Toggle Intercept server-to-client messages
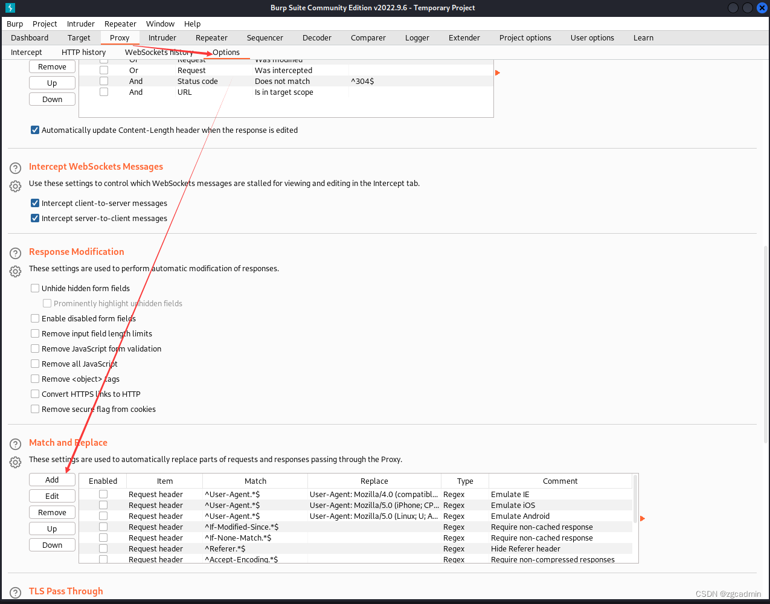This screenshot has height=604, width=770. point(35,218)
